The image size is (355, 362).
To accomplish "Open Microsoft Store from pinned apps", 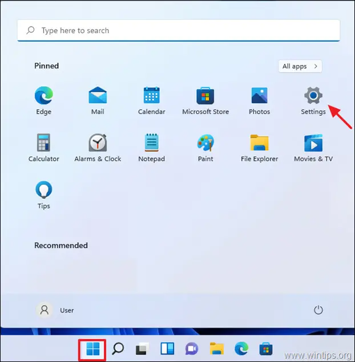I will [205, 100].
